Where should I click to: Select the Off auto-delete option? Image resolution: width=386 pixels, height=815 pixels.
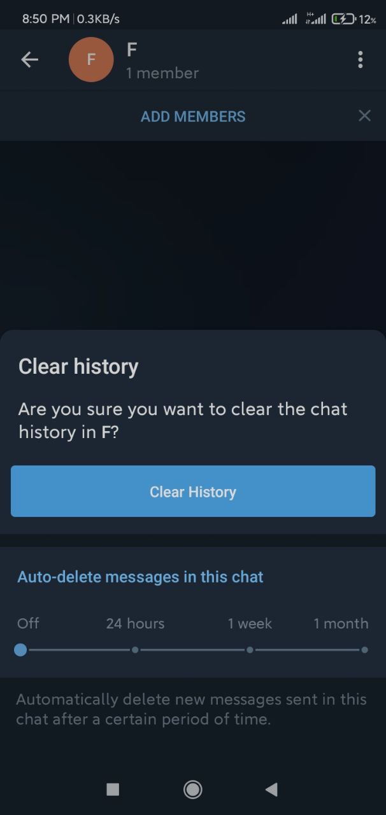(28, 623)
